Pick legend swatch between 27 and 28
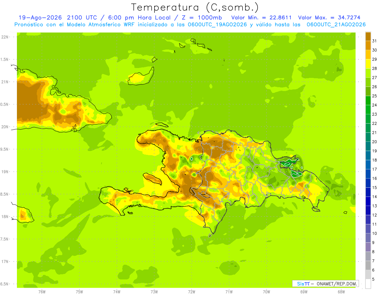 click(368, 73)
